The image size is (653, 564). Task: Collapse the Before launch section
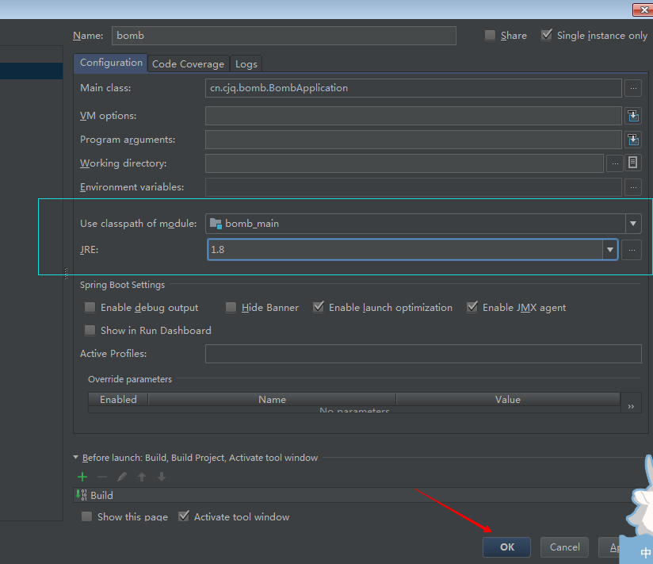click(75, 457)
